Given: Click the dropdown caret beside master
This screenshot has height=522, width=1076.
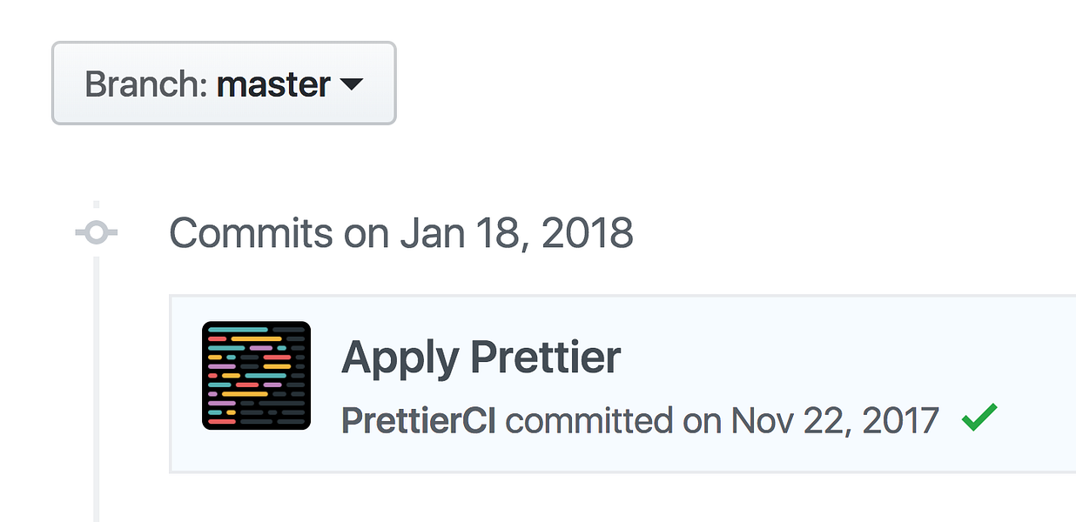Looking at the screenshot, I should (x=352, y=84).
